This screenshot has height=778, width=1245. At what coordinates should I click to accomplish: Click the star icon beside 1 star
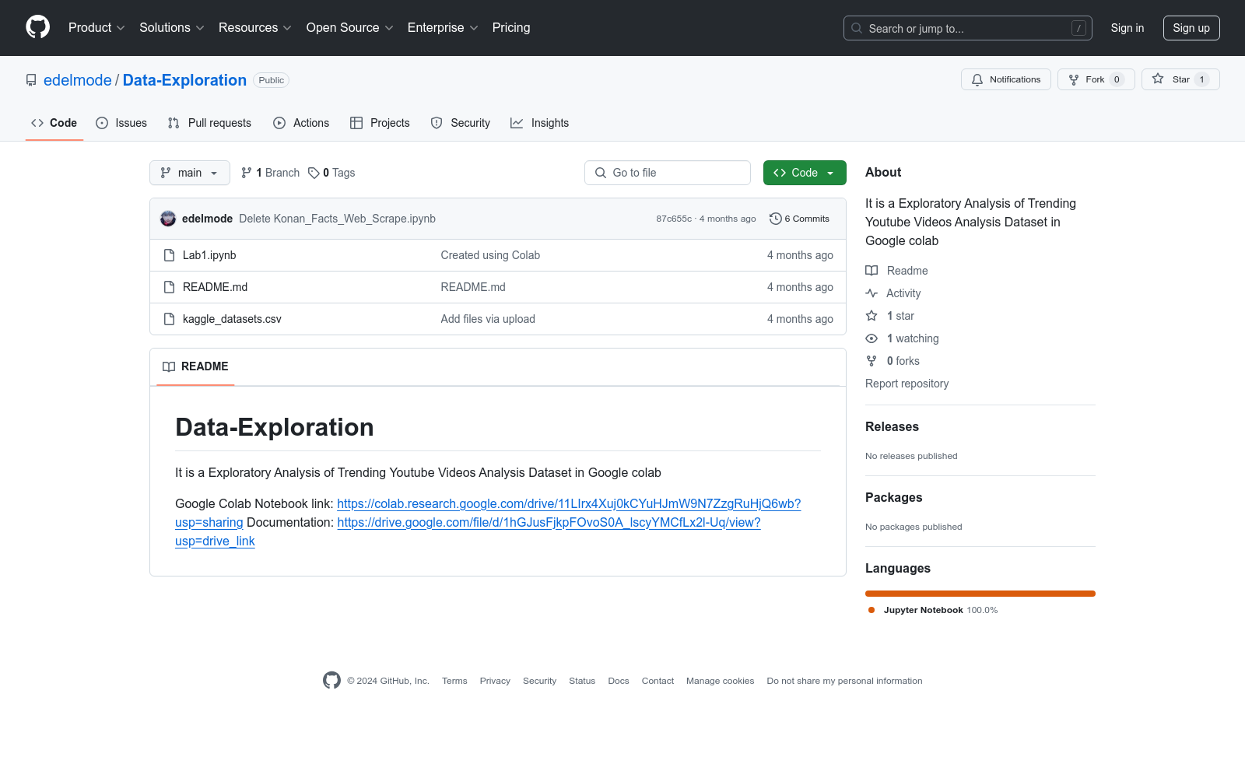[x=871, y=316]
